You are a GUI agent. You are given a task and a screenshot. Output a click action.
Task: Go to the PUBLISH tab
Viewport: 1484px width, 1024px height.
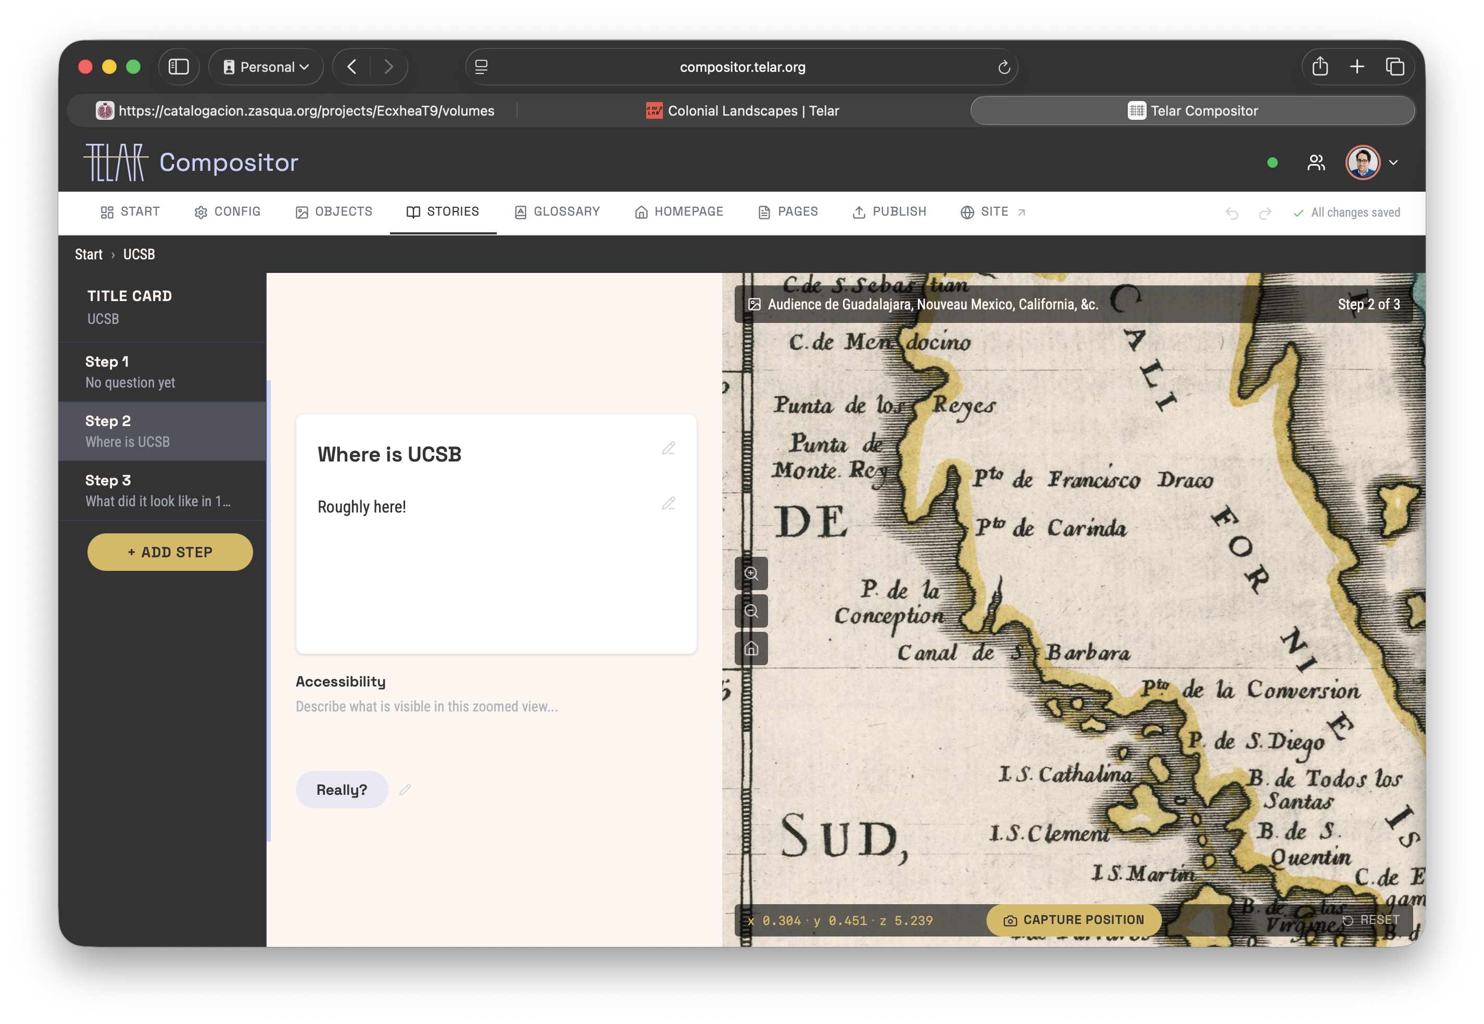click(889, 212)
